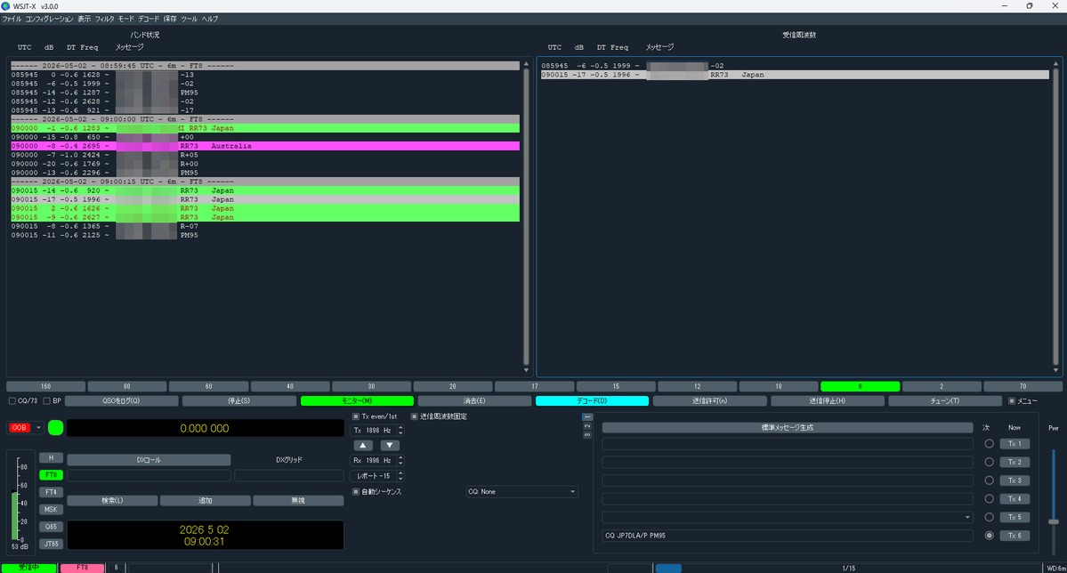The width and height of the screenshot is (1067, 573).
Task: Decrease the レポート -15 spinner
Action: point(400,479)
